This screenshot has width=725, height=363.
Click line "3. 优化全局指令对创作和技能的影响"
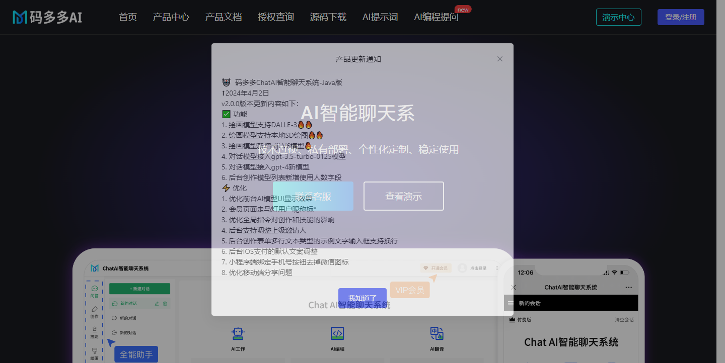(278, 220)
